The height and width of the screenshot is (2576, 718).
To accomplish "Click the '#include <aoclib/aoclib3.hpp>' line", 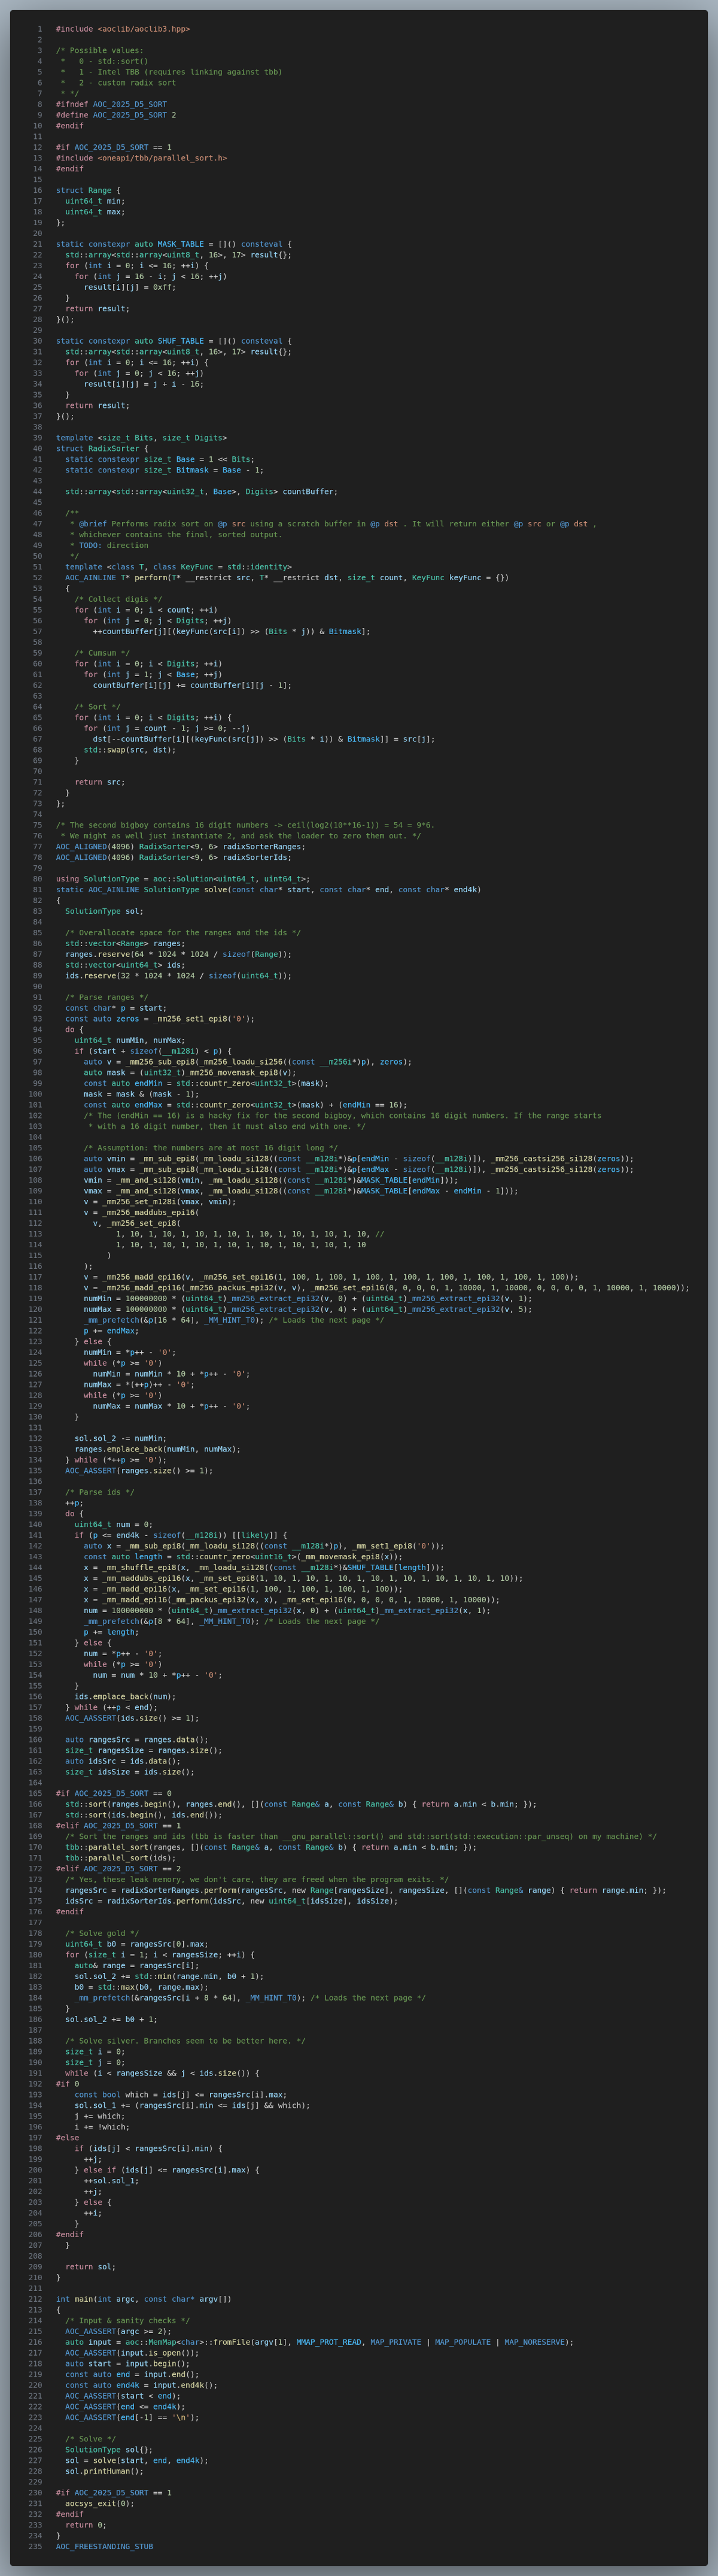I will click(x=123, y=29).
